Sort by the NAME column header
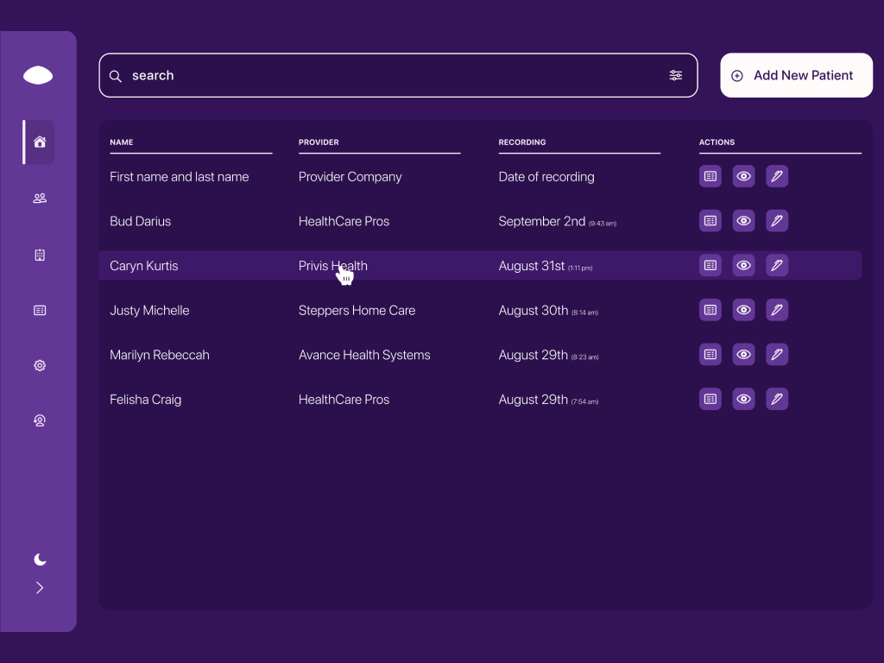This screenshot has width=884, height=663. click(121, 142)
